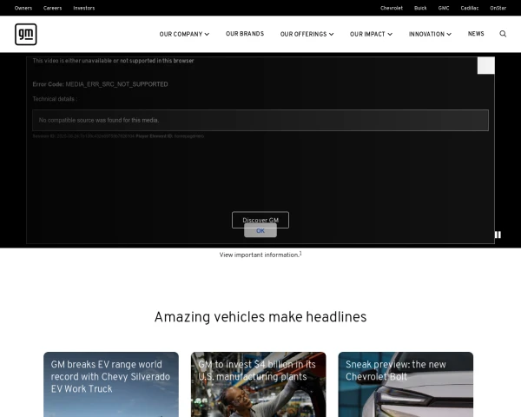Open the Our Brands page

(x=245, y=34)
